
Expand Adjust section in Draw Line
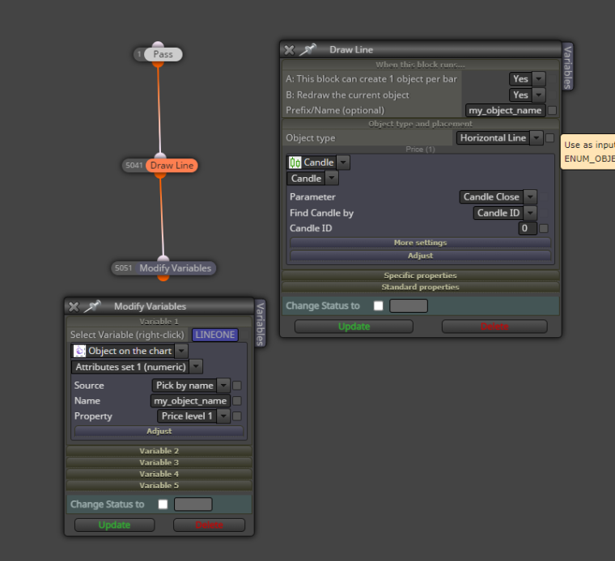coord(420,255)
